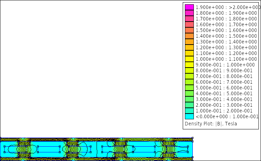
Task: Click the 5.000e-001 : 6.000e-001 green swatch
Action: point(189,88)
